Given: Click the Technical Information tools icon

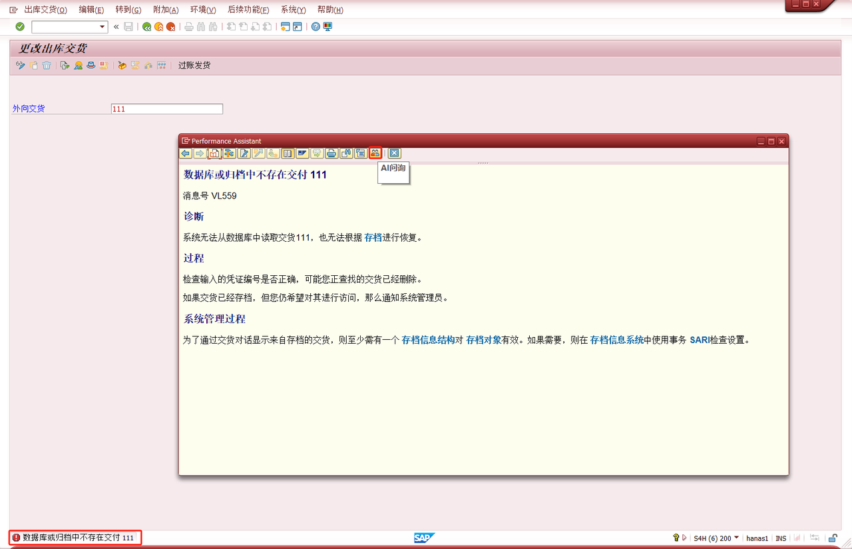Looking at the screenshot, I should pos(229,153).
